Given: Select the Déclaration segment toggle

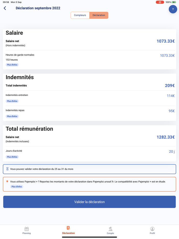Looking at the screenshot, I should (x=99, y=15).
